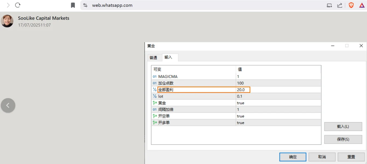The height and width of the screenshot is (164, 367).
Task: Toggle the 开空单 true value
Action: tap(241, 116)
